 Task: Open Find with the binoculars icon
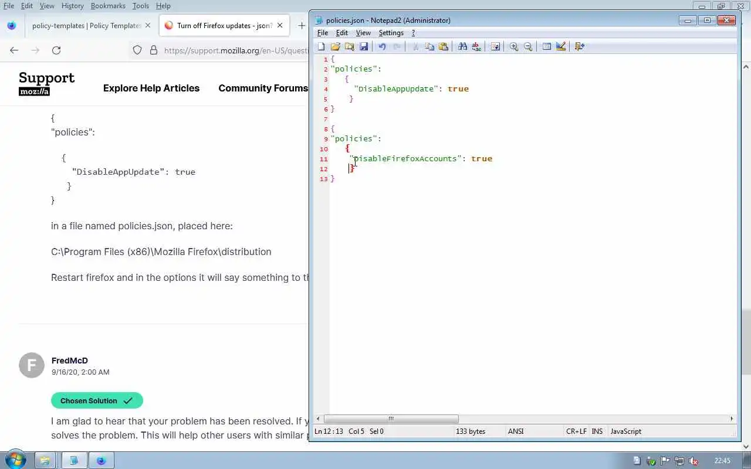(462, 46)
